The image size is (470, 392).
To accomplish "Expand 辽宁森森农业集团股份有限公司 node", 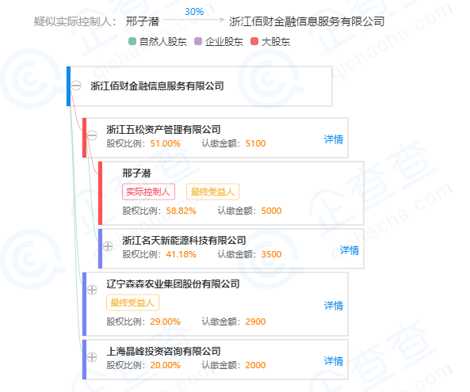I will [x=92, y=290].
